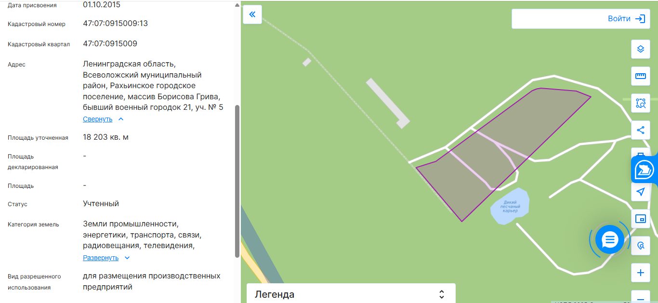The width and height of the screenshot is (658, 303).
Task: Click Войти to sign in
Action: 619,19
